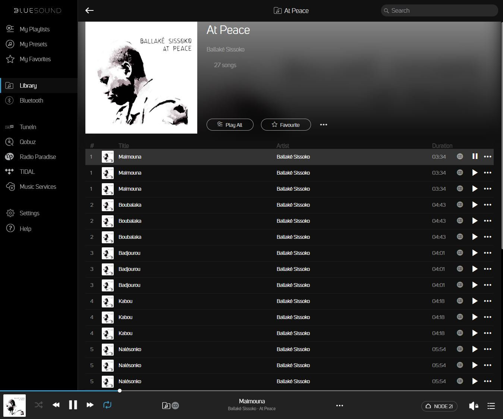
Task: Pause playback in the player bar
Action: [x=73, y=405]
